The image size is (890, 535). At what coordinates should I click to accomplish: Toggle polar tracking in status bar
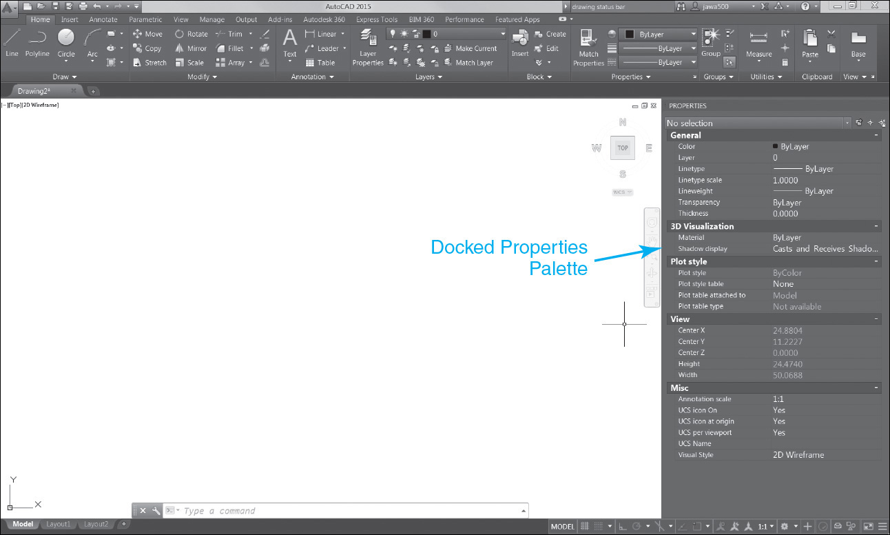636,527
